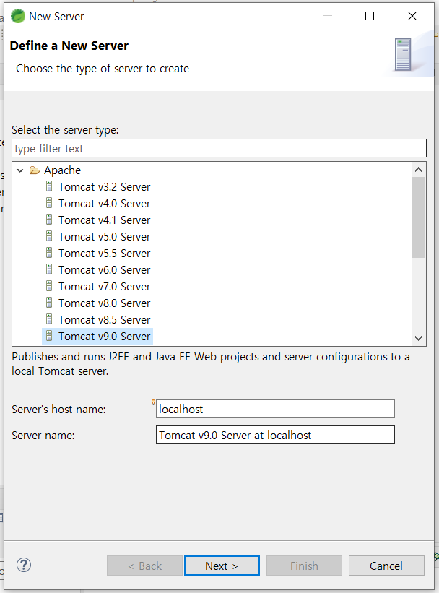
Task: Maximize the New Server dialog
Action: pyautogui.click(x=370, y=16)
